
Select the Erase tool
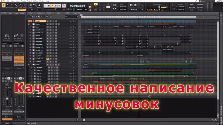[24, 5]
